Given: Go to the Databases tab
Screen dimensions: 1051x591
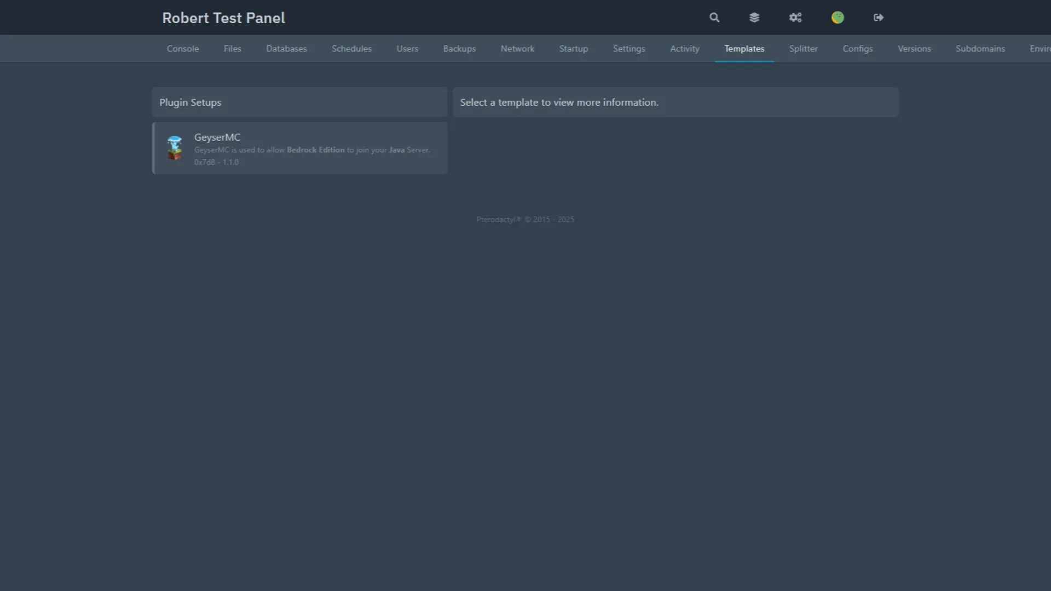Looking at the screenshot, I should pos(286,48).
